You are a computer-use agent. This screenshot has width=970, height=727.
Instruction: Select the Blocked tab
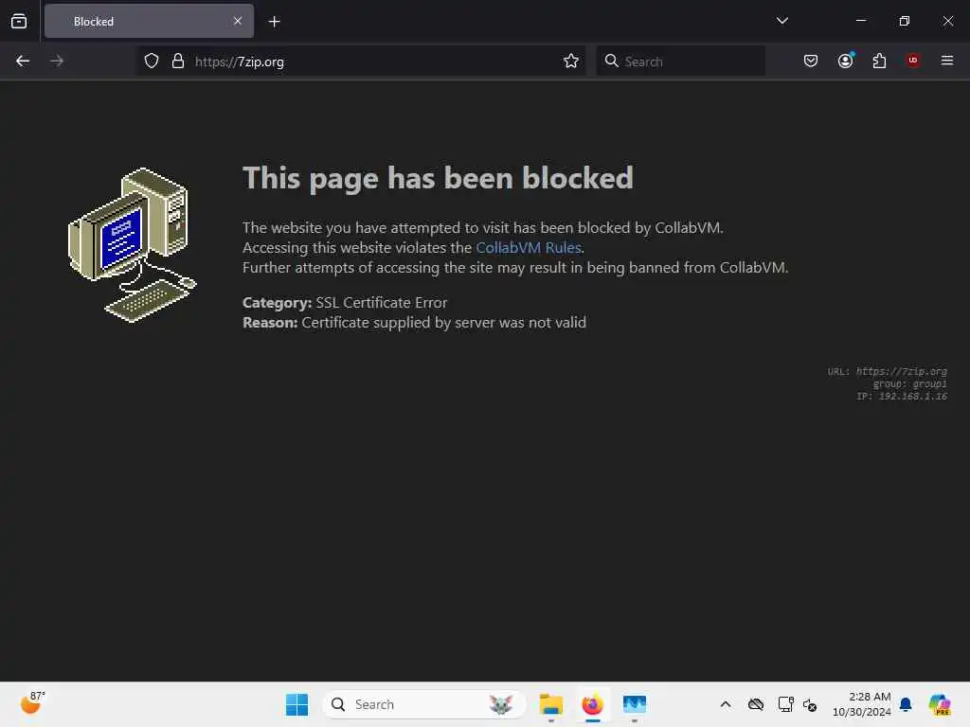click(149, 21)
